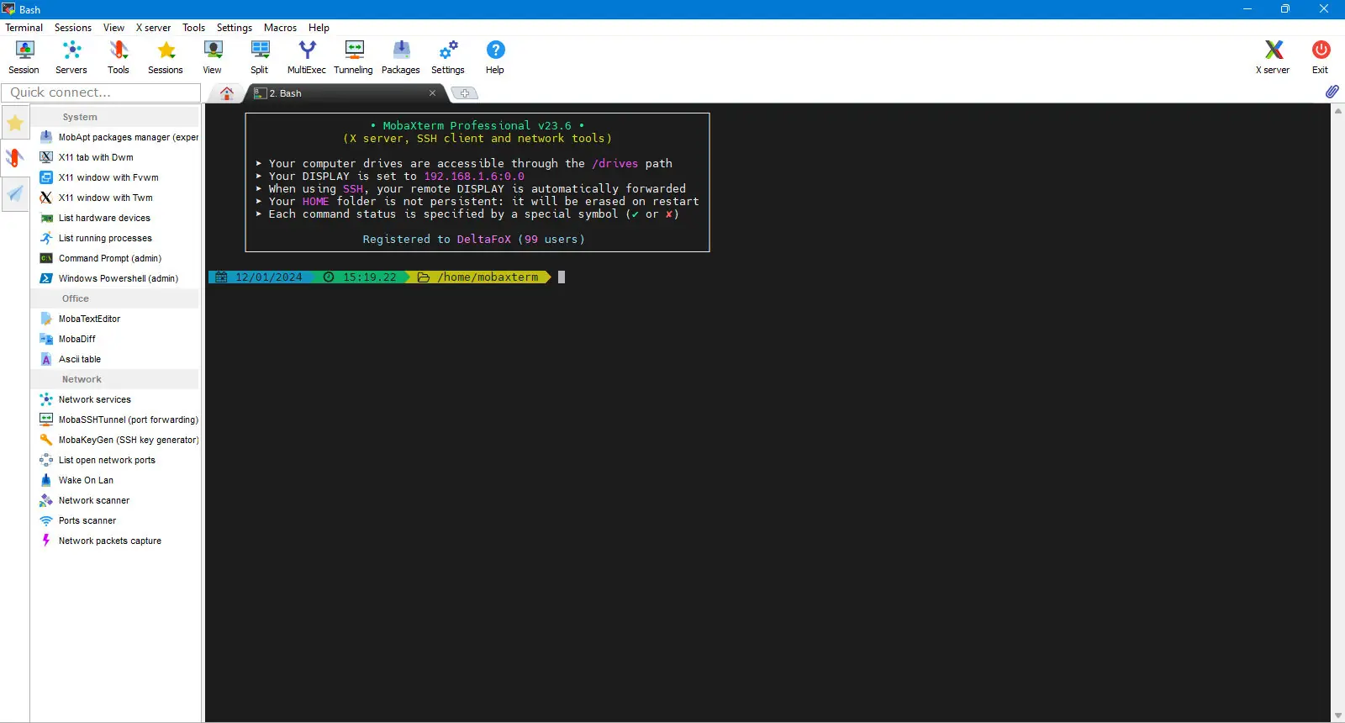
Task: Select the paper plane macros sidebar tab
Action: point(15,194)
